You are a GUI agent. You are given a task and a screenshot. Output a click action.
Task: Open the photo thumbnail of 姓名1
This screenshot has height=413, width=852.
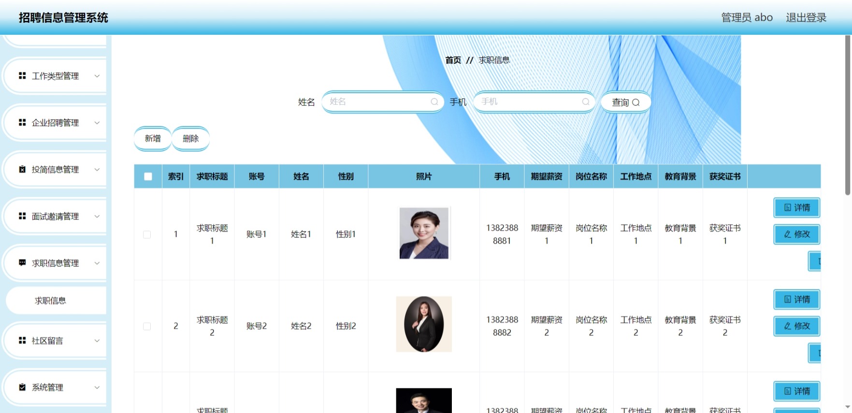[x=424, y=234]
